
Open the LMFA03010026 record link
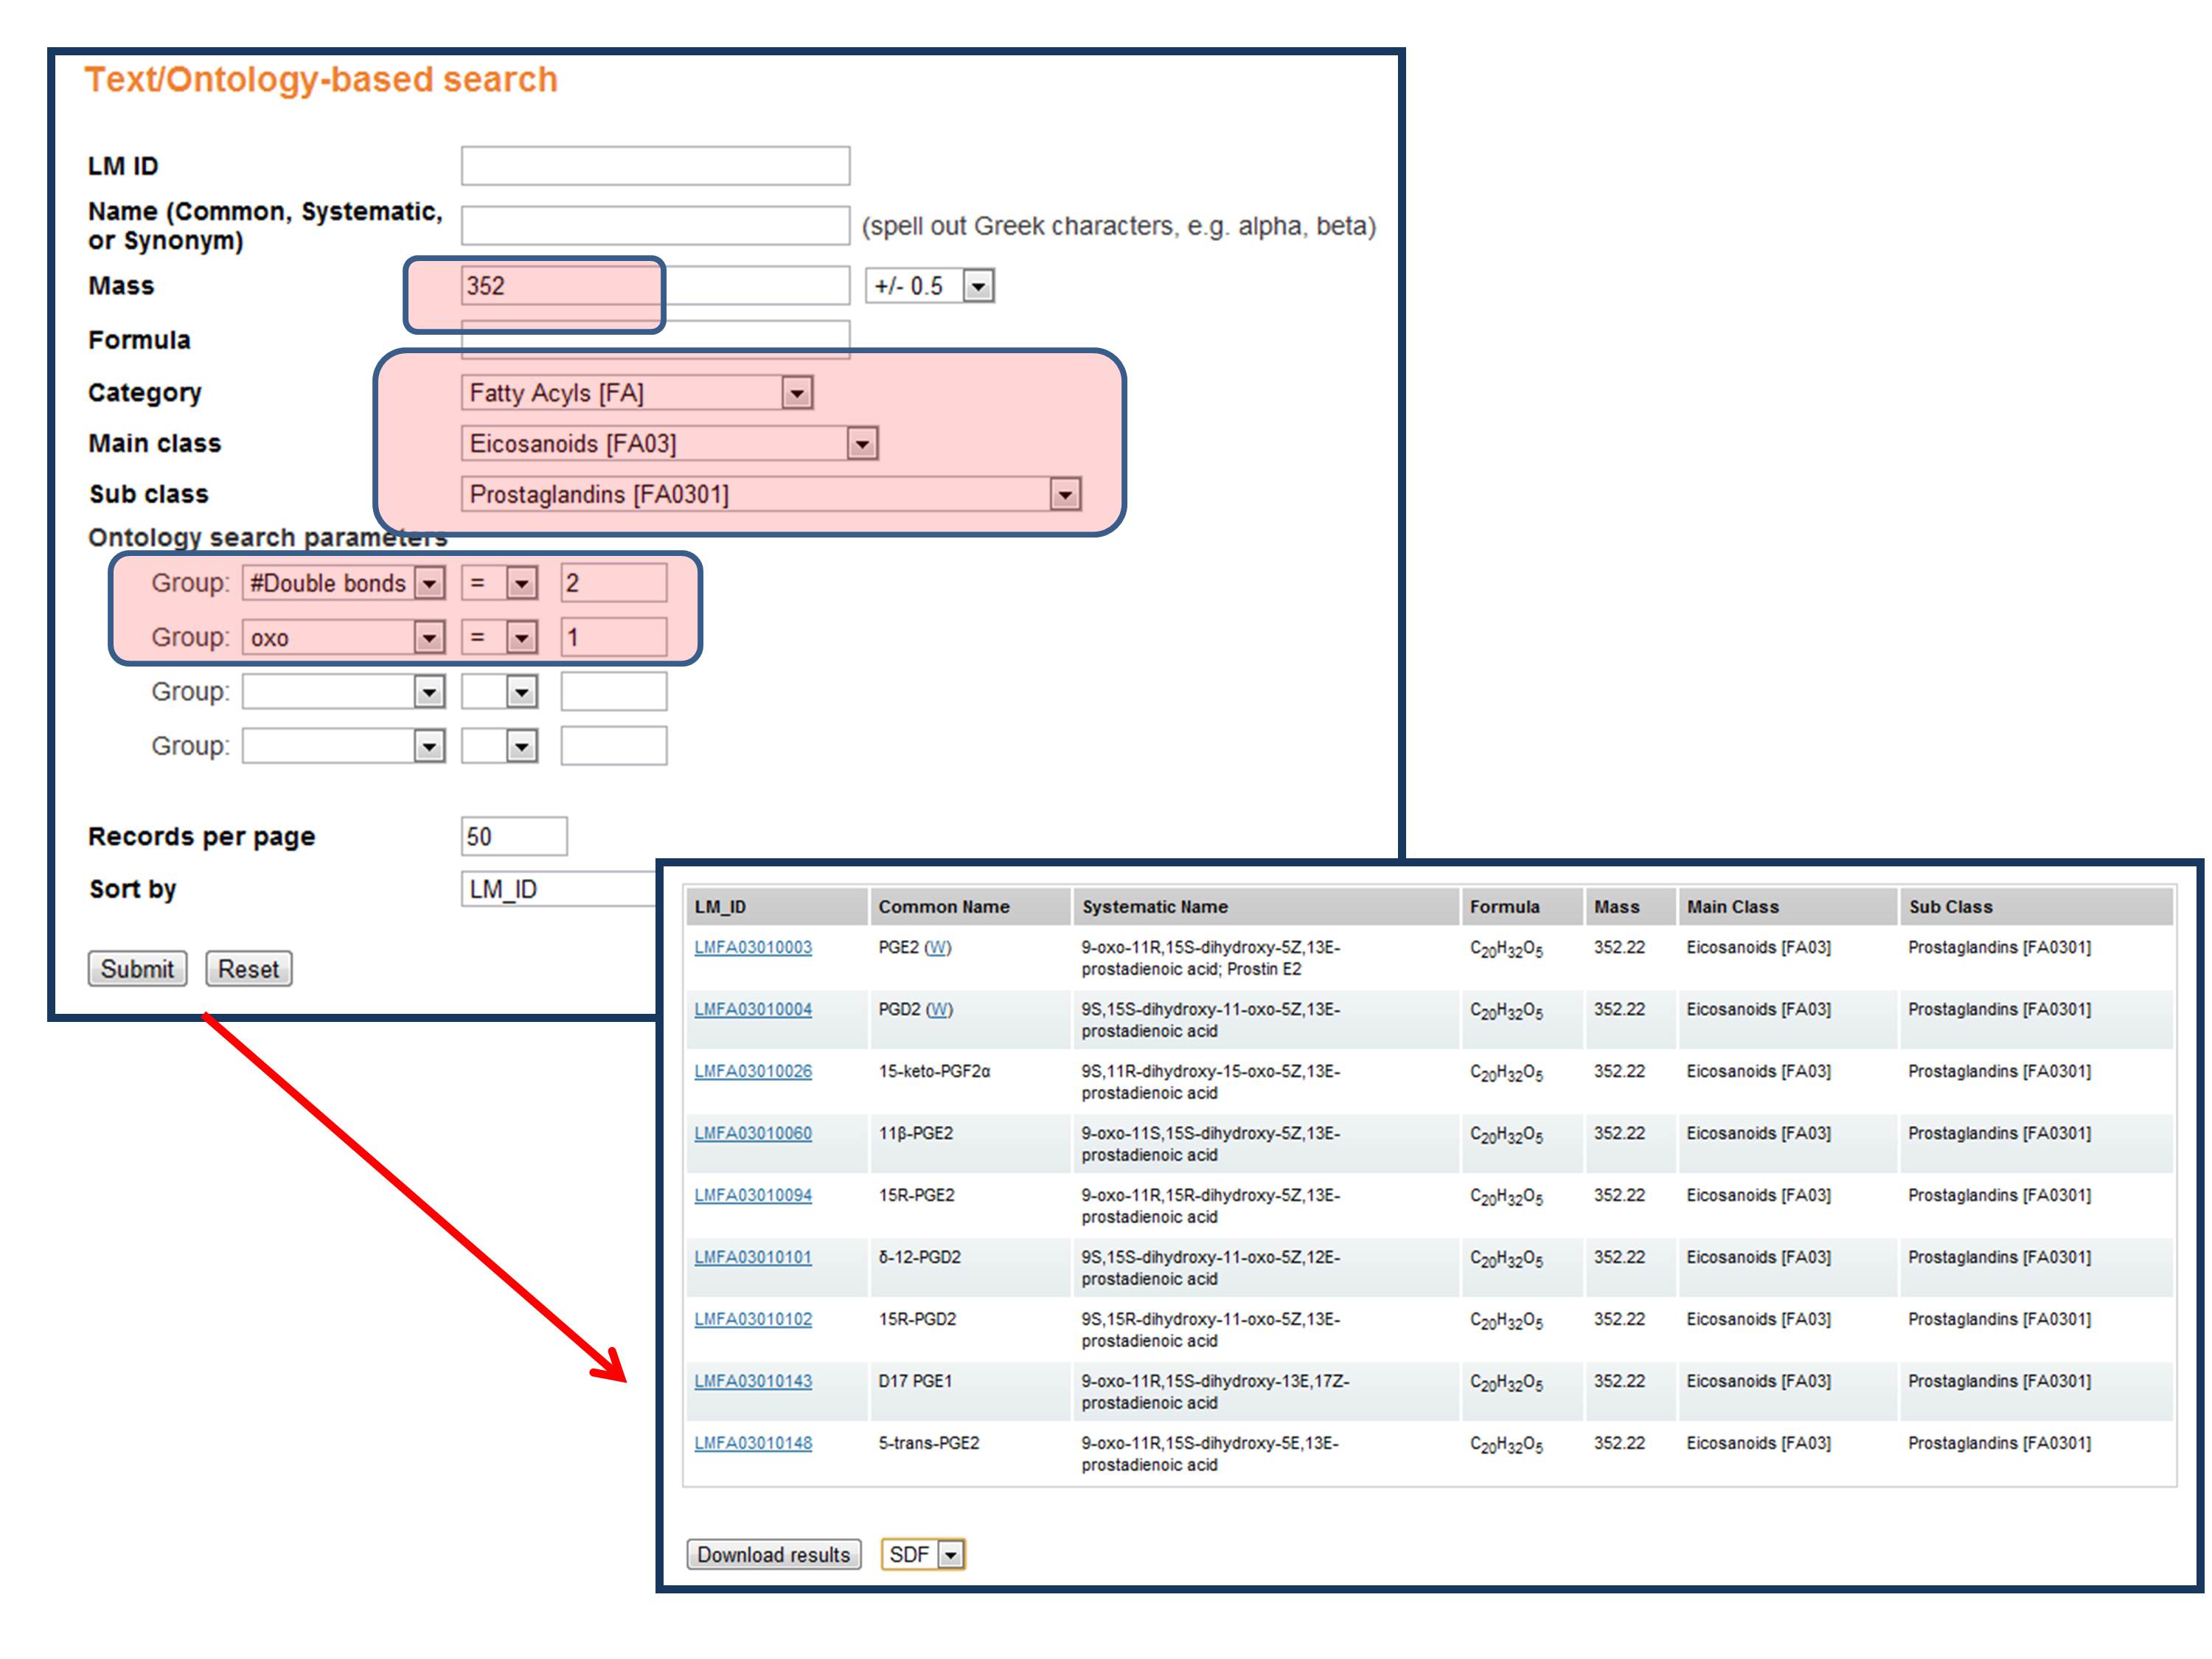753,1071
